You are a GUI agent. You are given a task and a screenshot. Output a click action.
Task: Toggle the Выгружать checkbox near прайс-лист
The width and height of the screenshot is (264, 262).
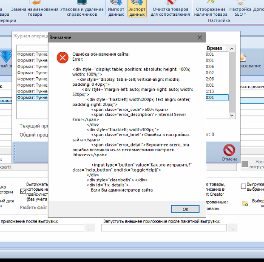pos(23,191)
